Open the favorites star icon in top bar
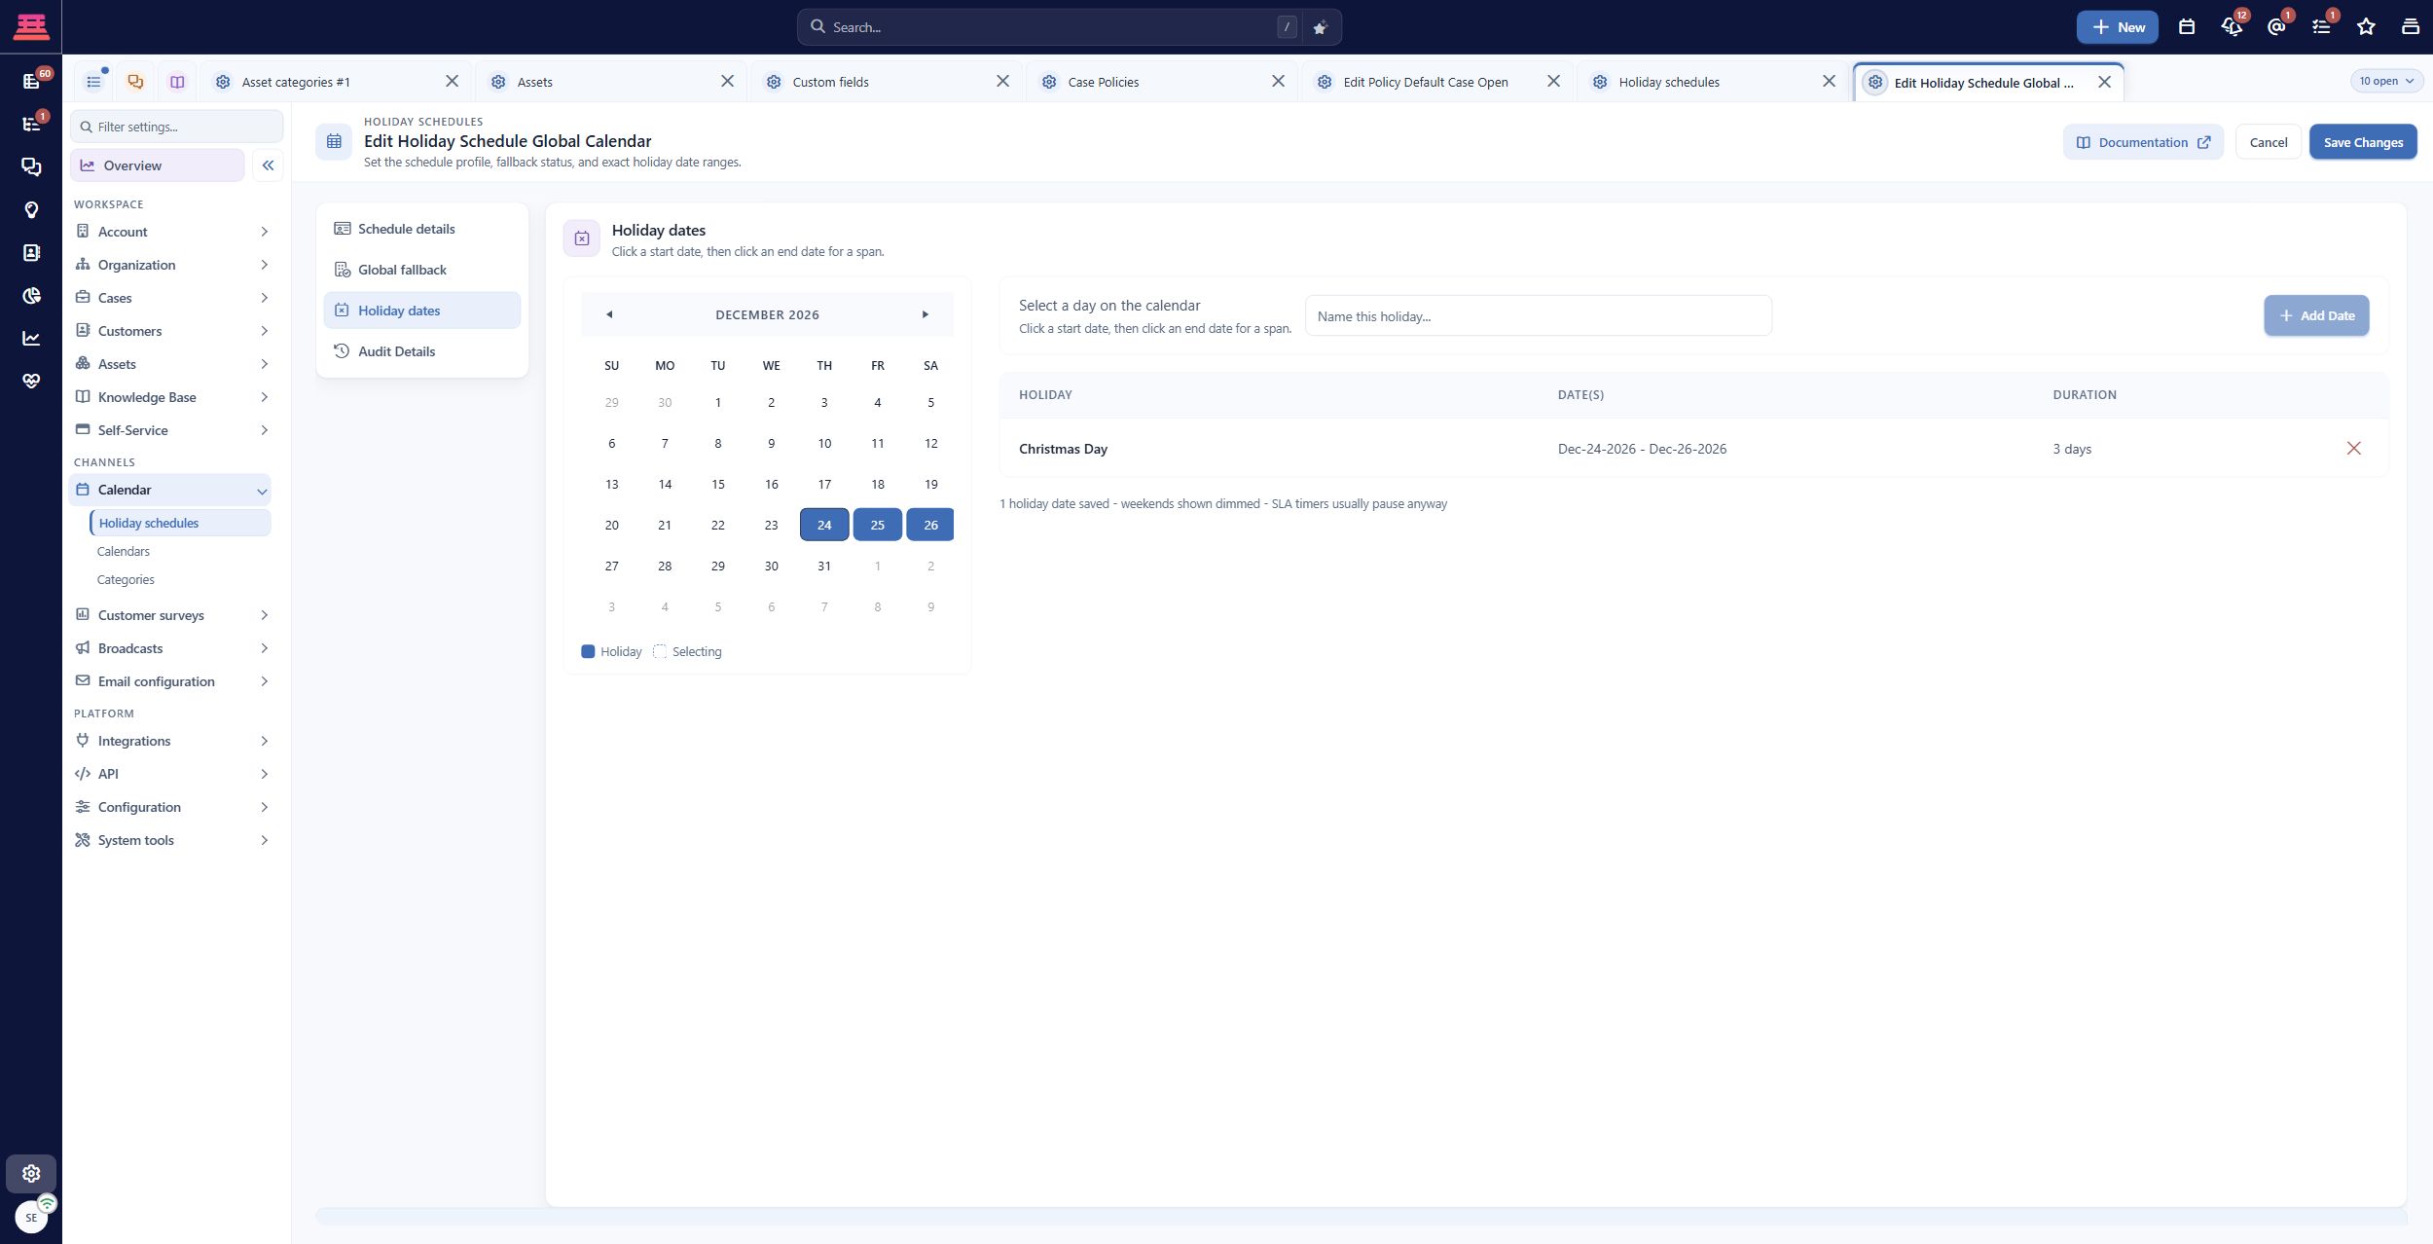This screenshot has width=2433, height=1244. 2366,27
